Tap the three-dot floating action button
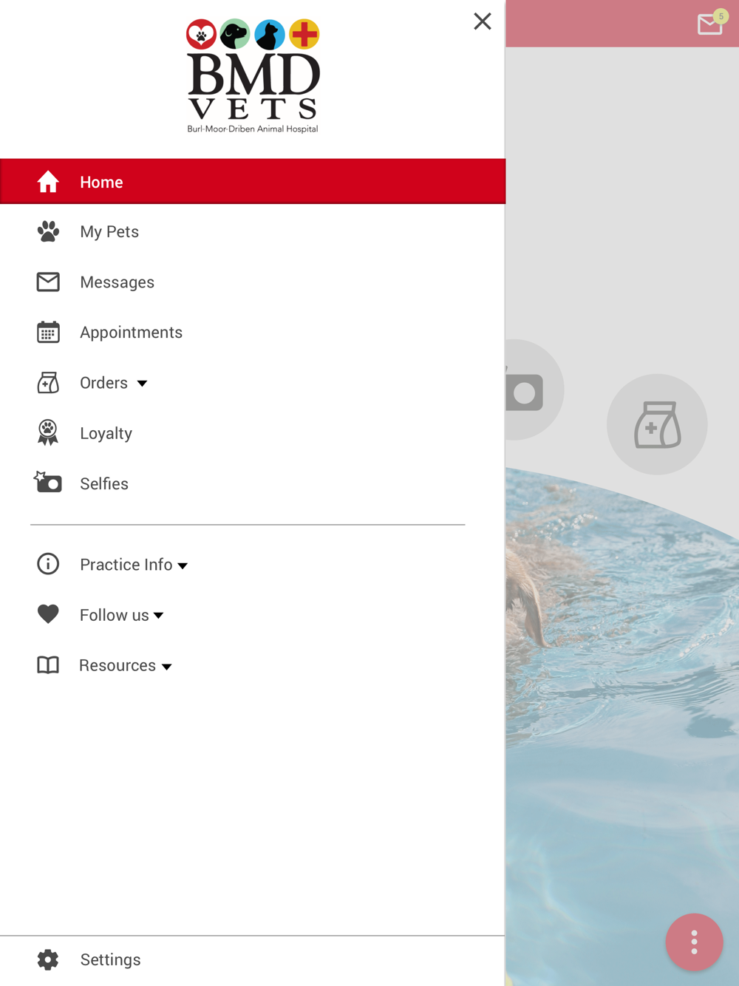The width and height of the screenshot is (739, 986). click(694, 942)
